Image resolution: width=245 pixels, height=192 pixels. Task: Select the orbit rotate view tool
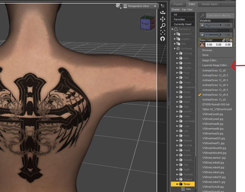[163, 12]
